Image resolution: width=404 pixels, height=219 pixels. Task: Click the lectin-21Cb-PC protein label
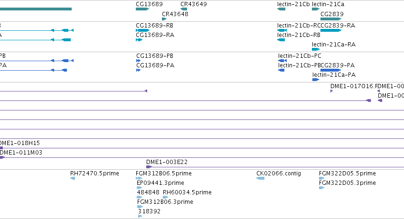tap(300, 56)
